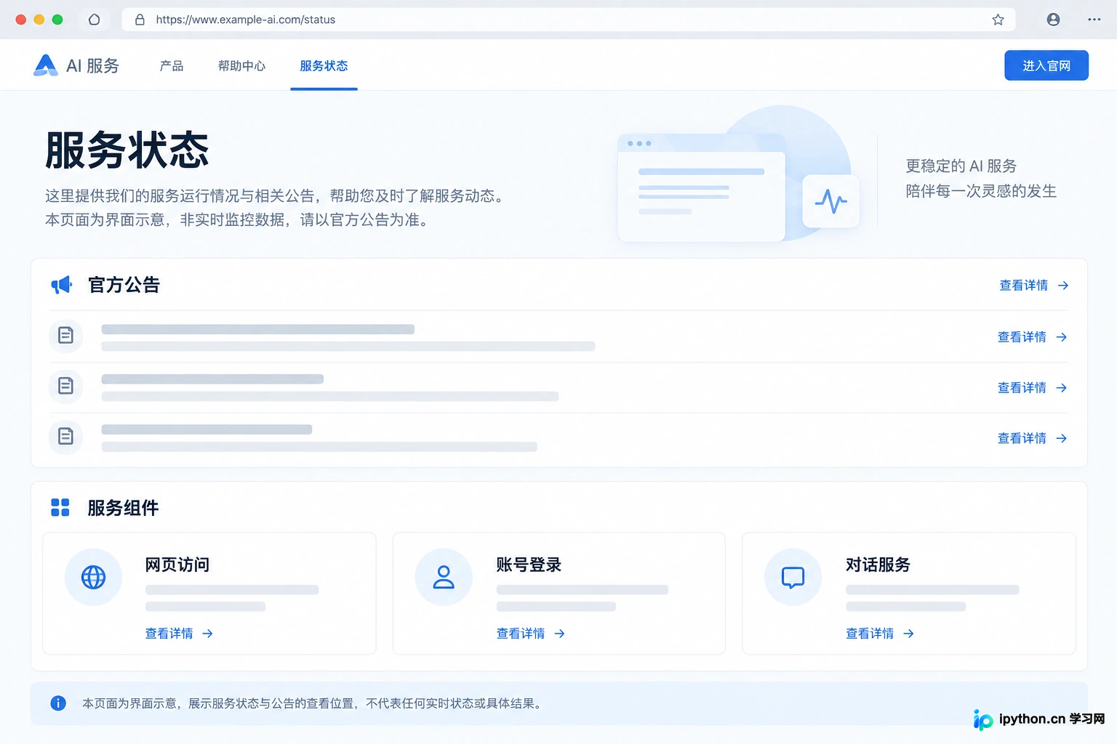Click the globe icon for 网页访问

[x=93, y=577]
